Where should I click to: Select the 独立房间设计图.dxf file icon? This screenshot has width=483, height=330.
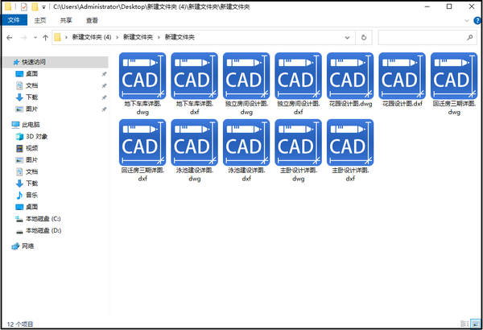(298, 76)
